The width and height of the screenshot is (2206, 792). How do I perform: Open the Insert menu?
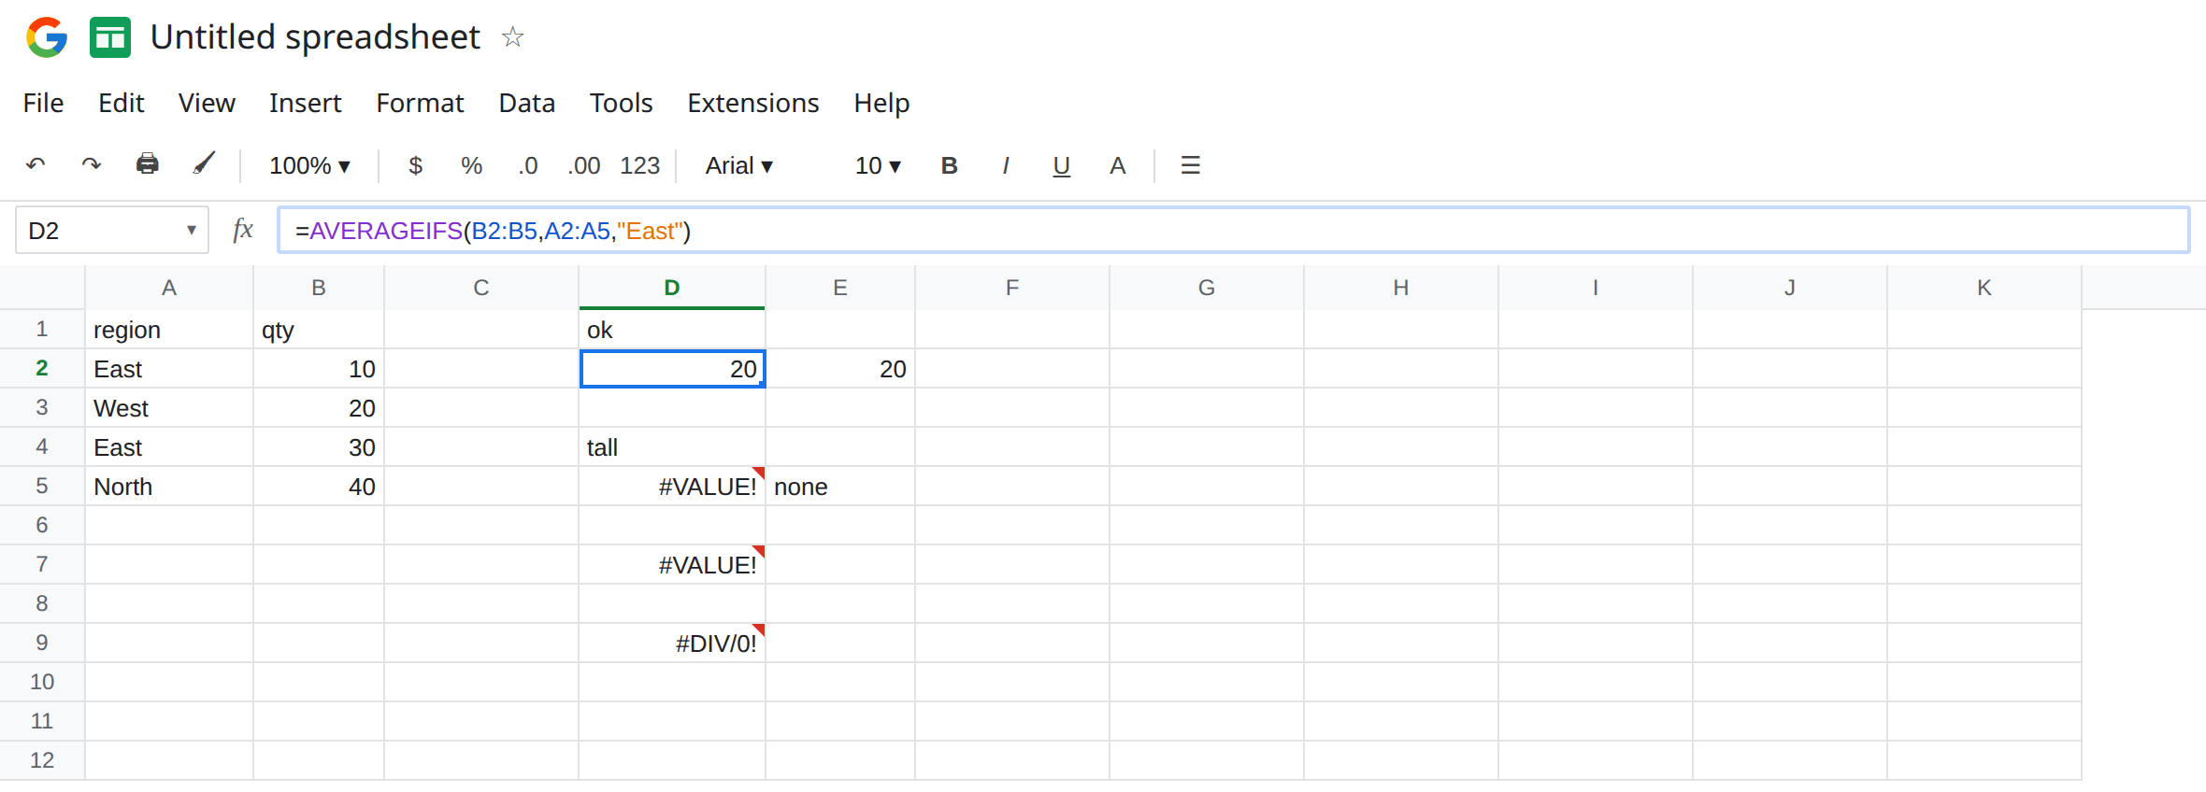[x=305, y=103]
